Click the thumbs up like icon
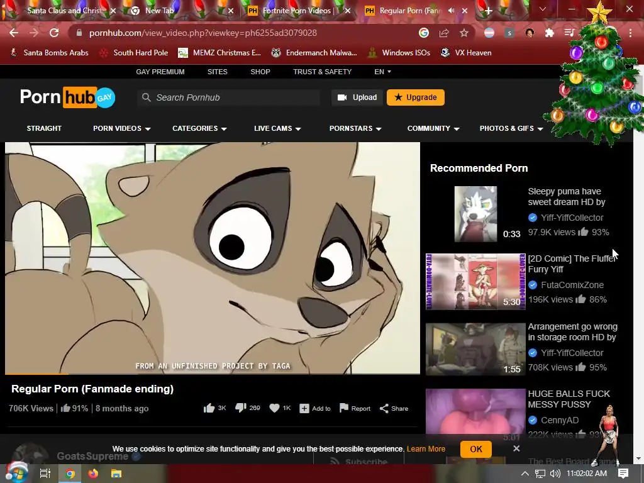Viewport: 644px width, 483px height. (x=209, y=408)
